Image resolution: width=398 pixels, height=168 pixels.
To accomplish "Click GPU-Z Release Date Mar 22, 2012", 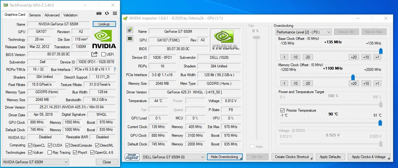I will click(40, 47).
